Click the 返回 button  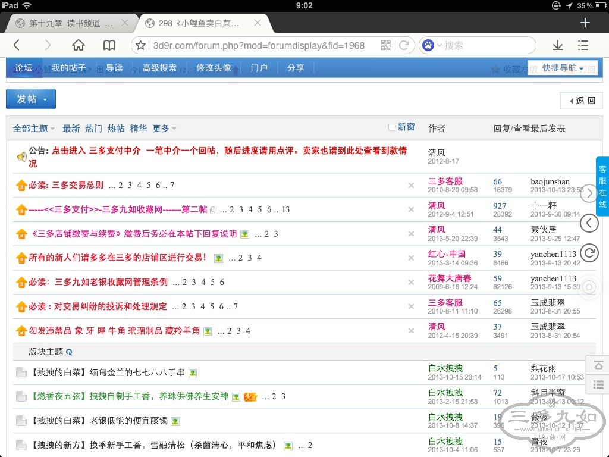581,101
